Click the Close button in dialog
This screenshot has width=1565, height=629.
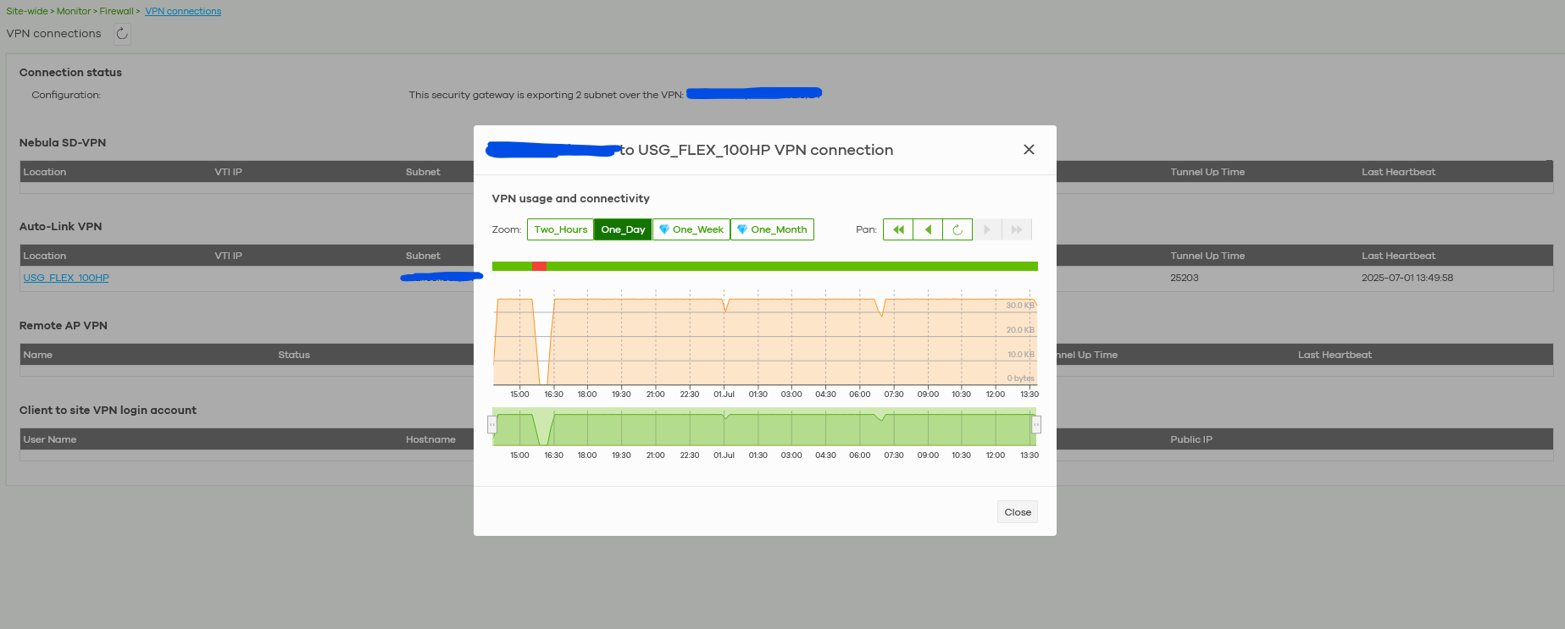[x=1018, y=512]
